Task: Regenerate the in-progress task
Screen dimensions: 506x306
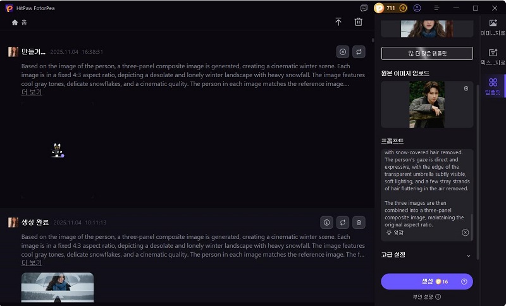Action: (x=359, y=52)
